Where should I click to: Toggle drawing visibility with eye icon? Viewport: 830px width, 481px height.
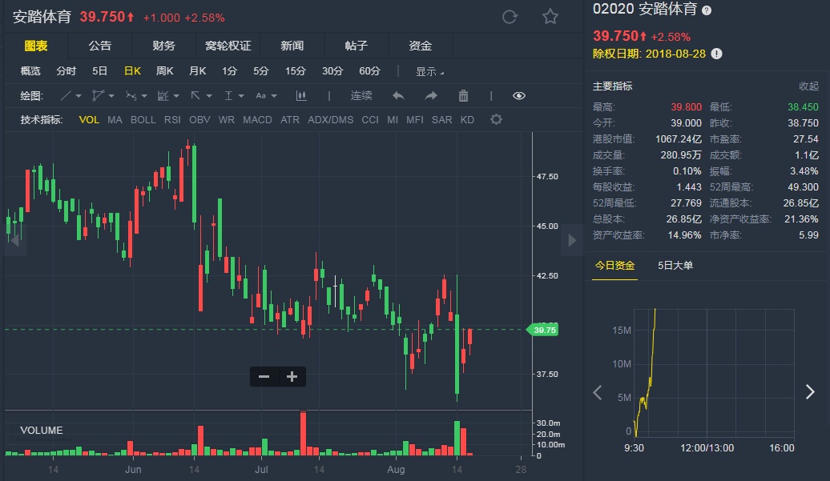click(x=519, y=96)
